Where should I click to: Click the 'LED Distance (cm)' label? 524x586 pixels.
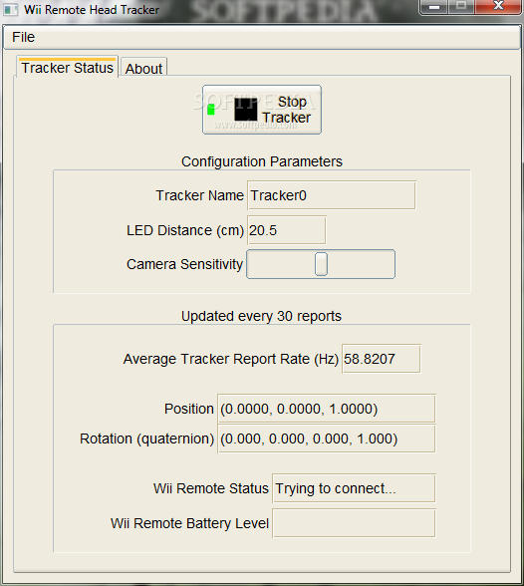point(185,230)
